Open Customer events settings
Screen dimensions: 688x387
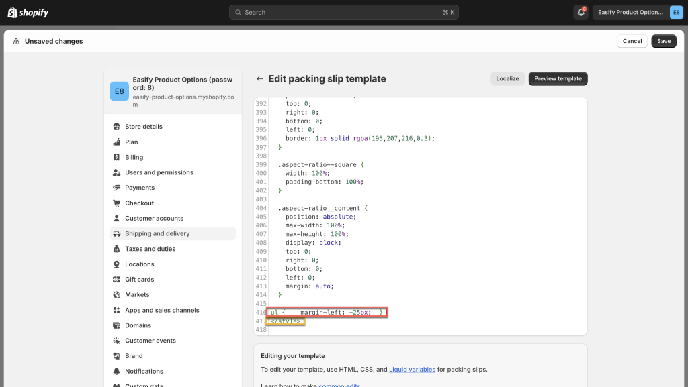click(173, 341)
